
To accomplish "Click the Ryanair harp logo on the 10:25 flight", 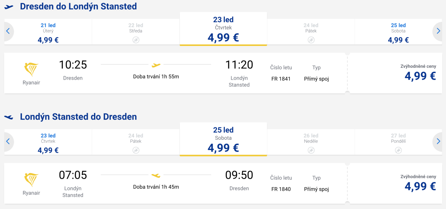I will coord(31,70).
